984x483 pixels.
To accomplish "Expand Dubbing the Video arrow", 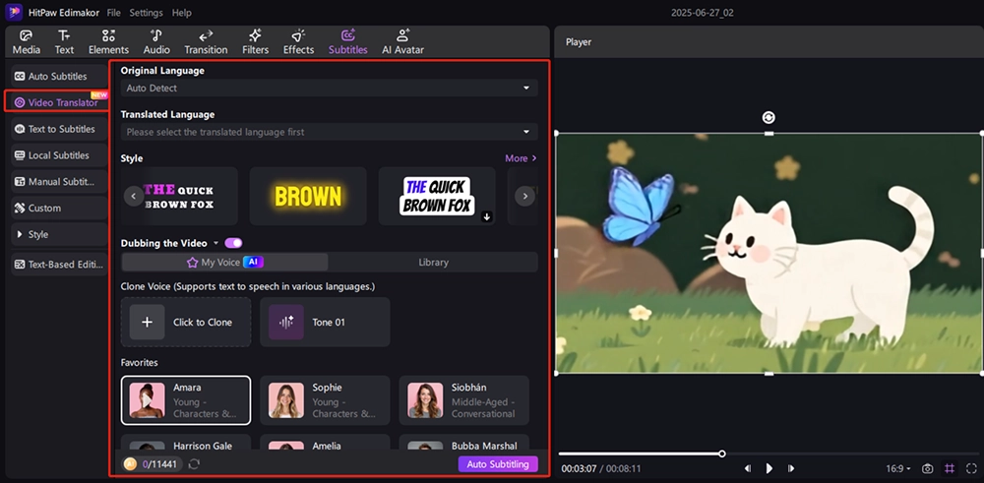I will 215,243.
